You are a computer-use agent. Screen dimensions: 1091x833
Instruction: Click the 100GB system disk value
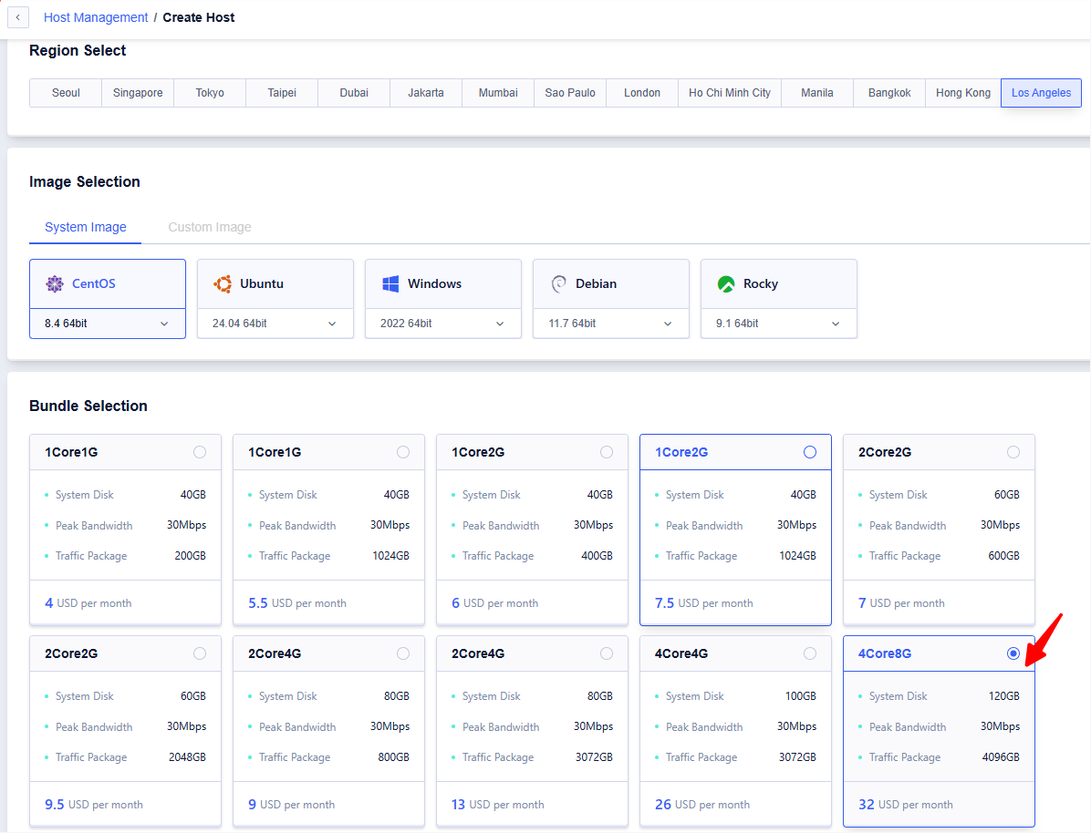pos(801,696)
